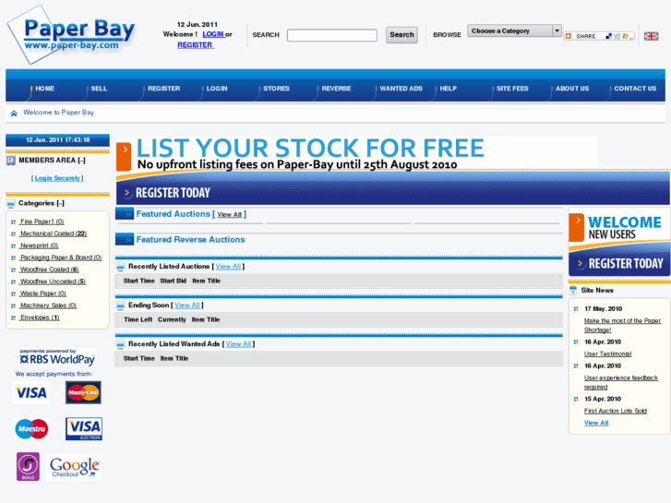The height and width of the screenshot is (503, 671).
Task: Click the Search button
Action: click(x=401, y=35)
